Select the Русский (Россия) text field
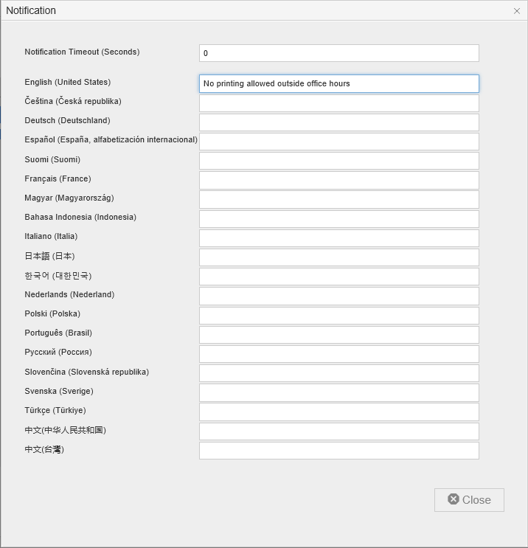528x548 pixels. tap(338, 354)
